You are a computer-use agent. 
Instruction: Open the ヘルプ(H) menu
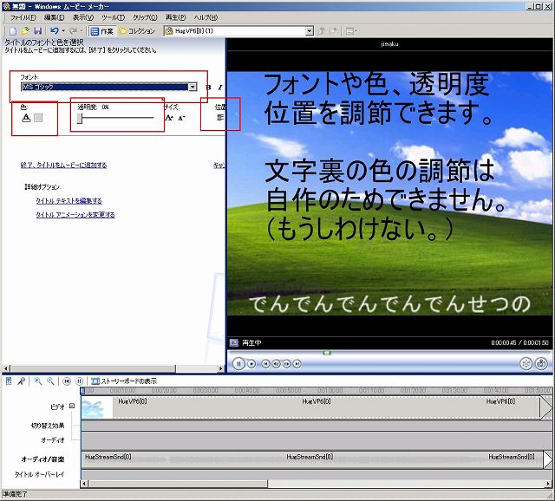[x=206, y=17]
